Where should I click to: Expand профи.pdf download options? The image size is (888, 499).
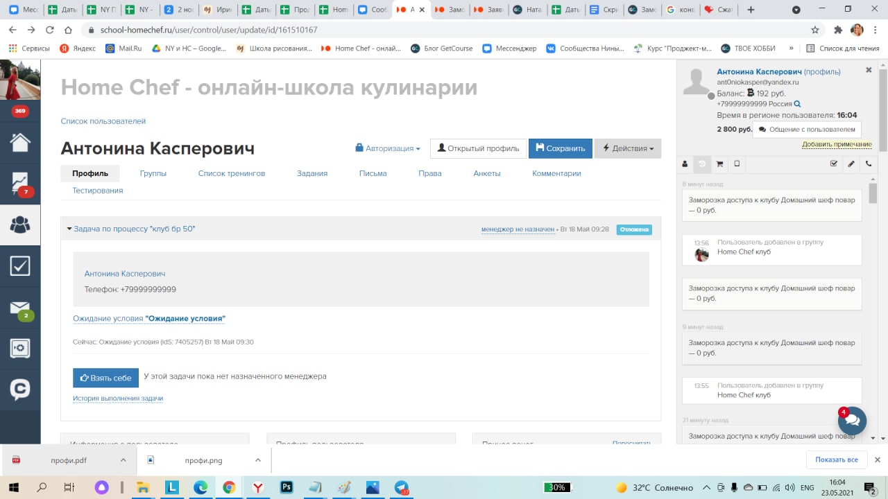123,460
